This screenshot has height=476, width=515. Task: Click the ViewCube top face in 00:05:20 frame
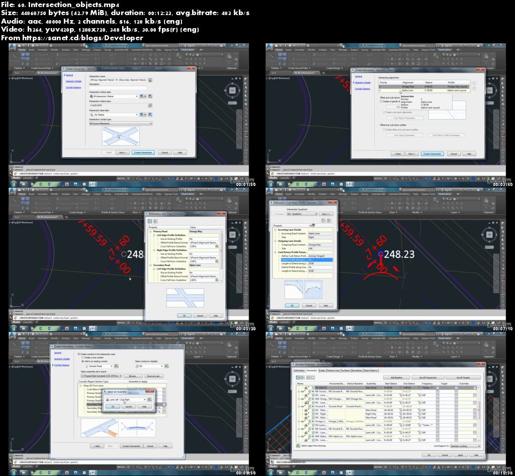pyautogui.click(x=232, y=235)
